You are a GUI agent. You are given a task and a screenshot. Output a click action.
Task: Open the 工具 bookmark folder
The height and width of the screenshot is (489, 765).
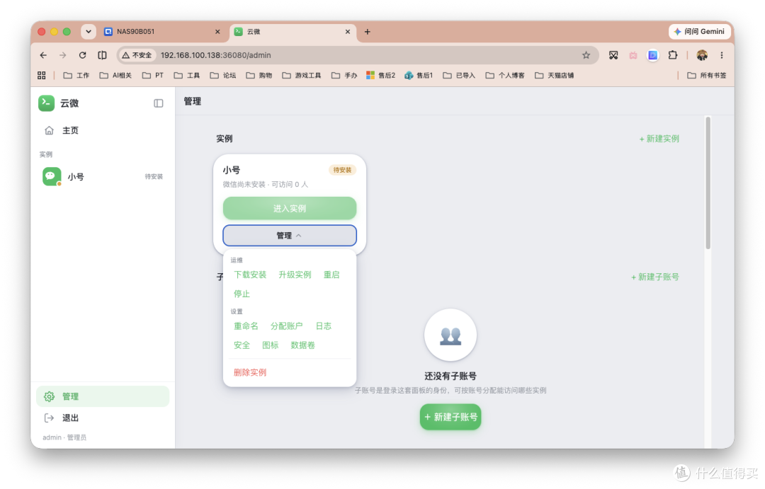coord(187,75)
